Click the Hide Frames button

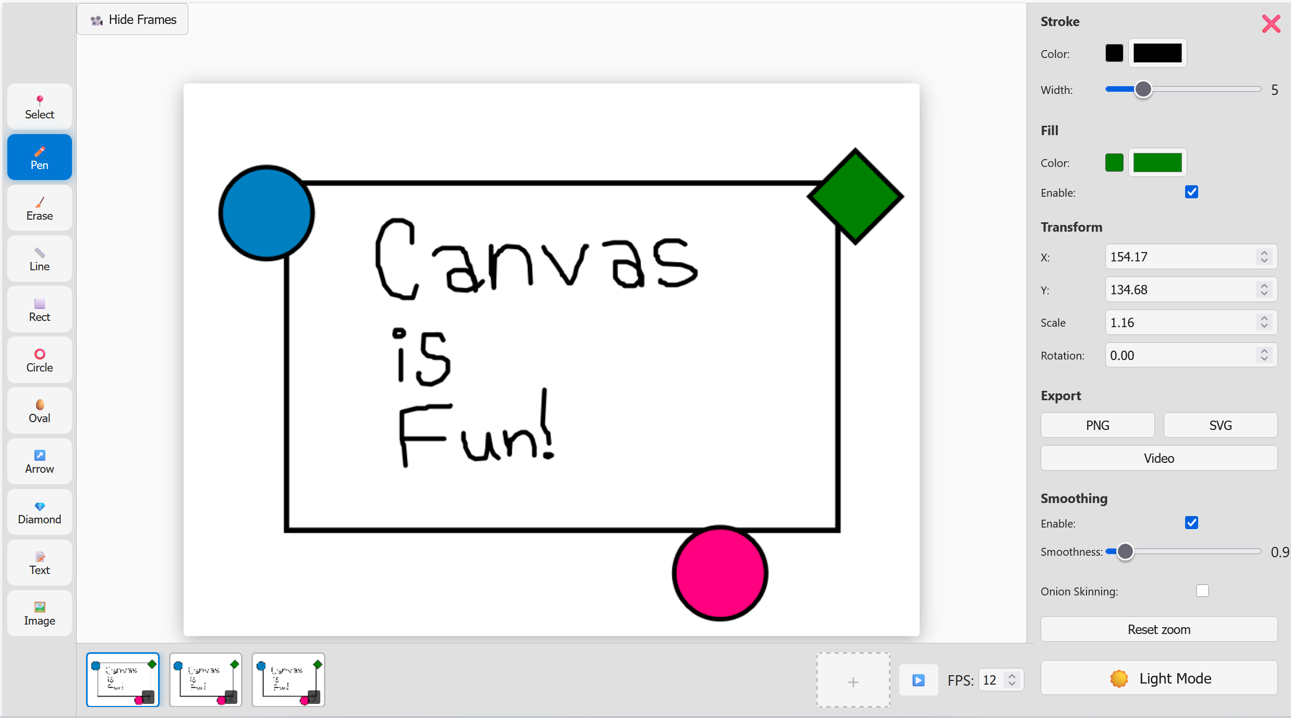coord(132,19)
